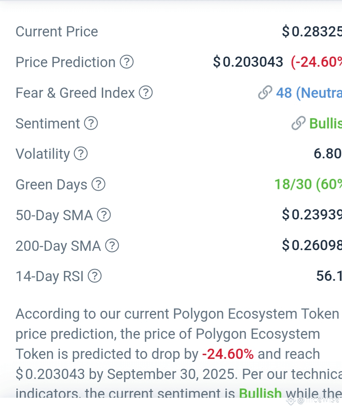Click the chain link icon beside 48 (Neutral)
The height and width of the screenshot is (409, 342).
265,92
